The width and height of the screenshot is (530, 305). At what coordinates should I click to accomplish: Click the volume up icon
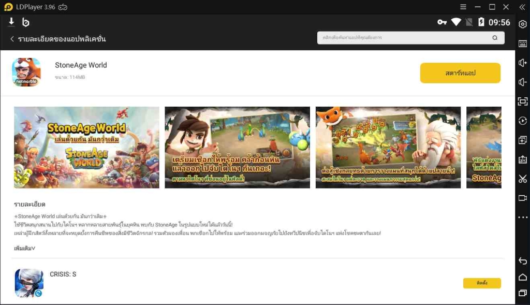pos(523,63)
